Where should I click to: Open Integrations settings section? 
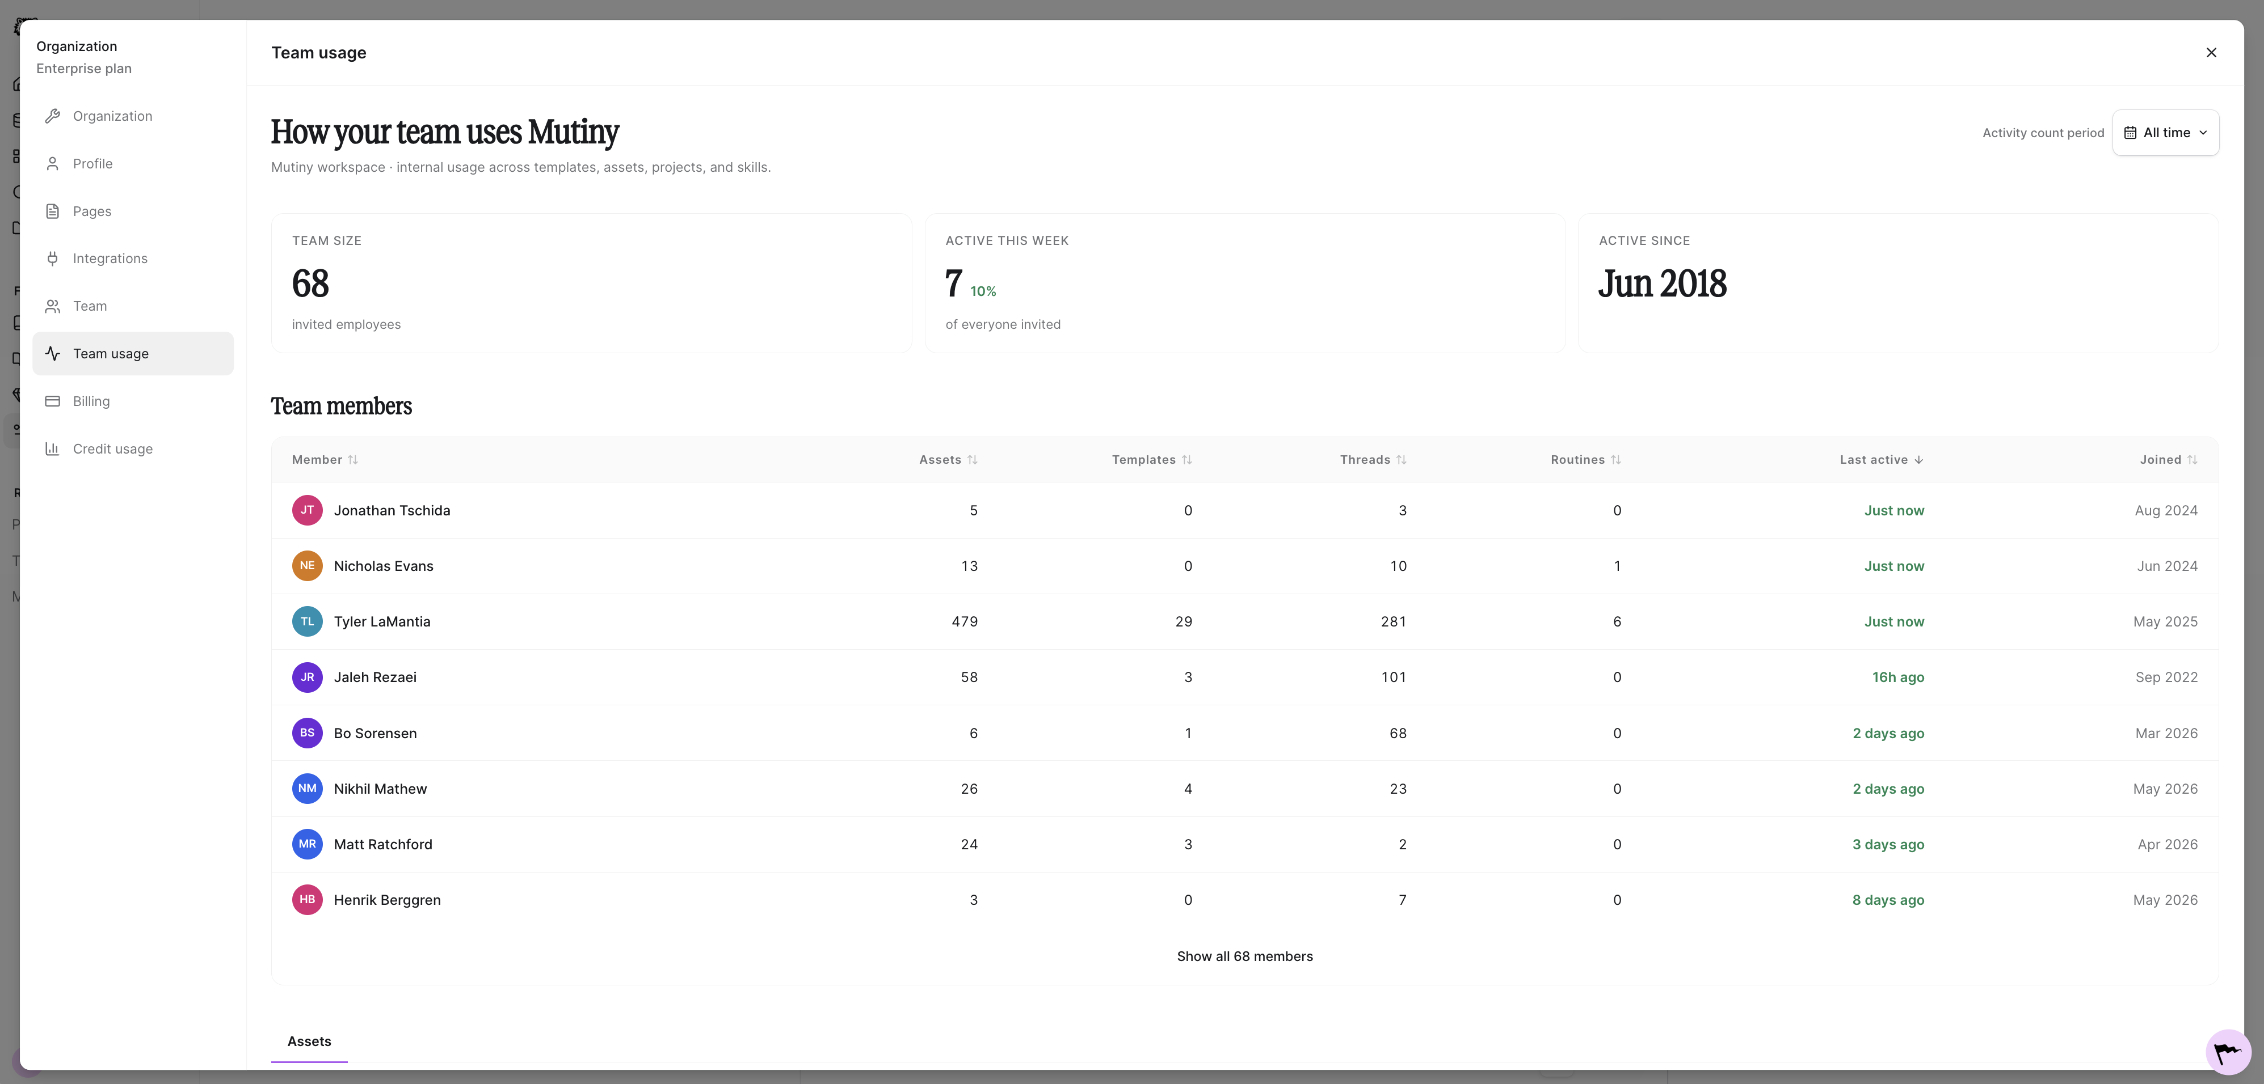coord(133,259)
